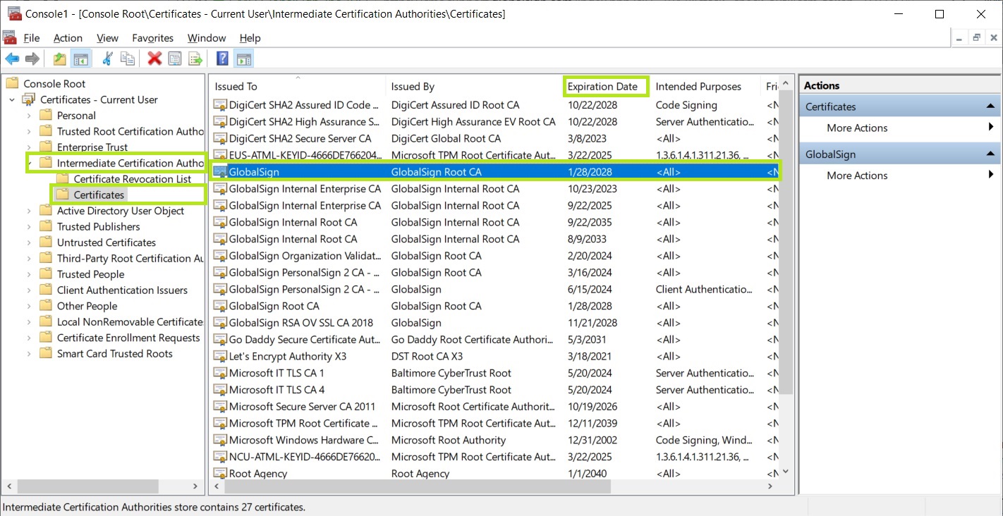Open Properties via the toolbar icon

[x=175, y=59]
